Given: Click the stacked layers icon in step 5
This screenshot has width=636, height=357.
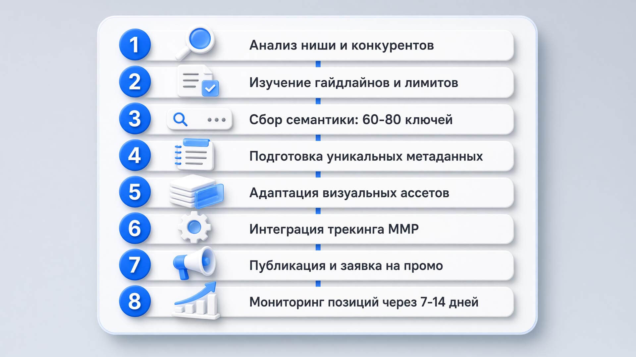Looking at the screenshot, I should coord(196,192).
